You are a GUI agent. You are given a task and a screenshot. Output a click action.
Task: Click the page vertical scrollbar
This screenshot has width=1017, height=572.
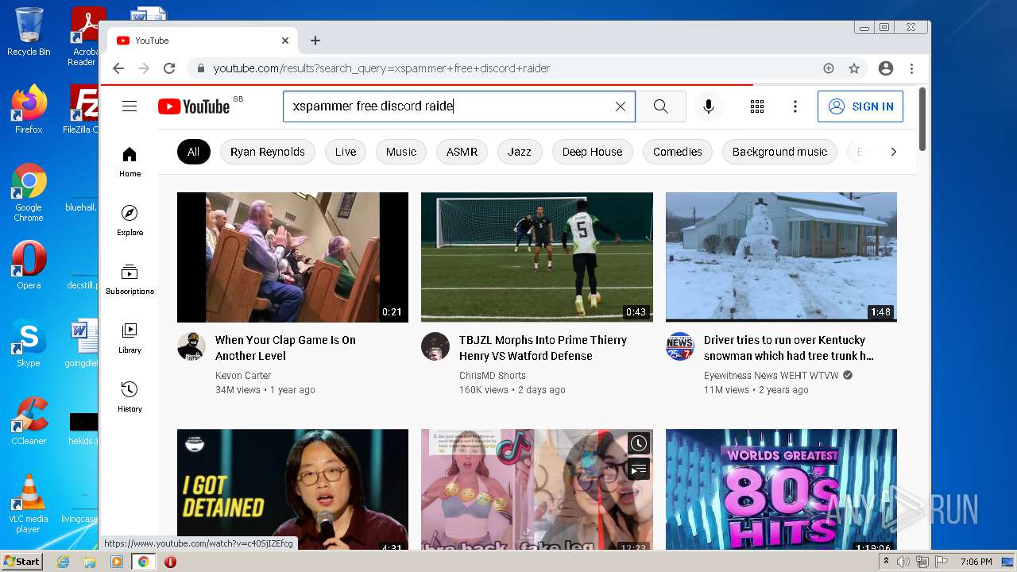[922, 119]
